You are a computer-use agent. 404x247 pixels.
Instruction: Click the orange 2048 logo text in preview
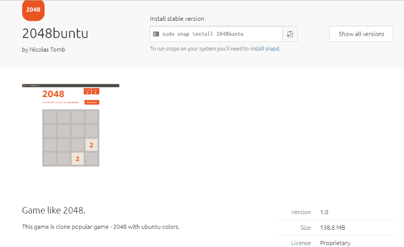[x=53, y=94]
